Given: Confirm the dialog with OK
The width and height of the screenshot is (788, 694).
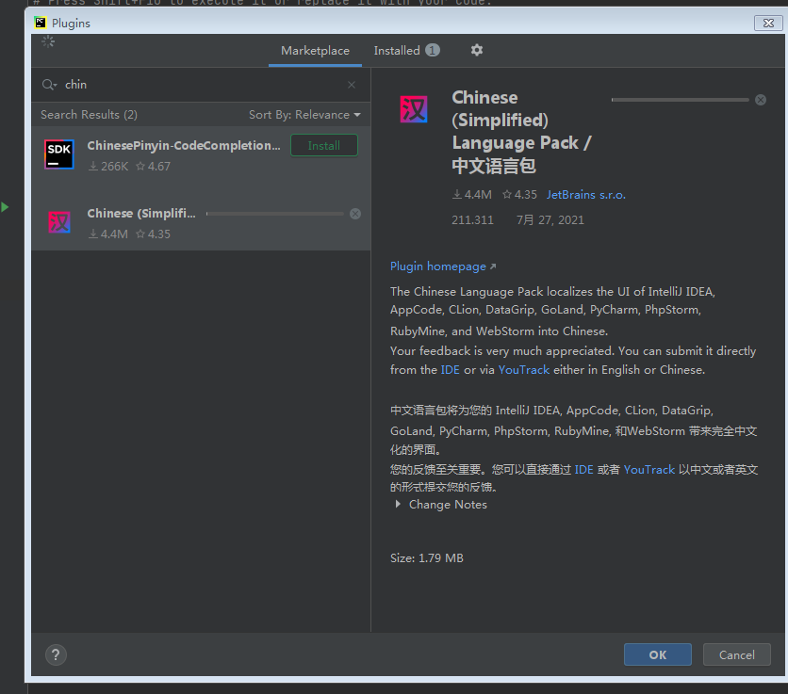Looking at the screenshot, I should (x=657, y=654).
